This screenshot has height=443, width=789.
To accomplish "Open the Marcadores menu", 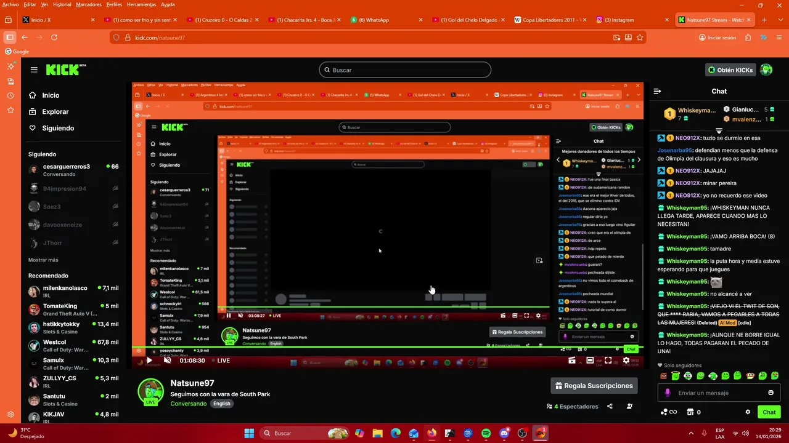I will (89, 4).
